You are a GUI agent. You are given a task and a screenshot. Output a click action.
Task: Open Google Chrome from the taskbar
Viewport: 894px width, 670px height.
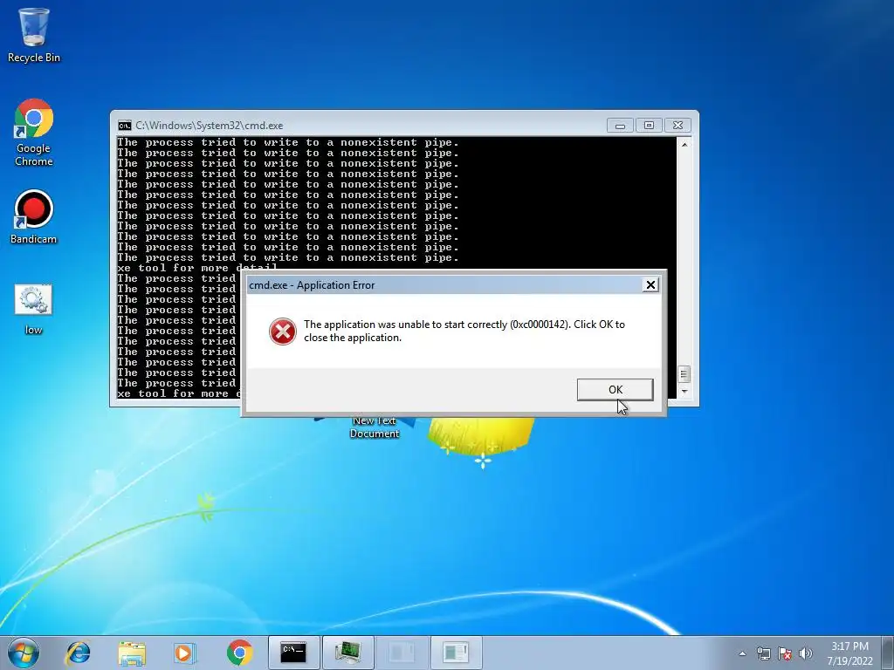point(239,653)
